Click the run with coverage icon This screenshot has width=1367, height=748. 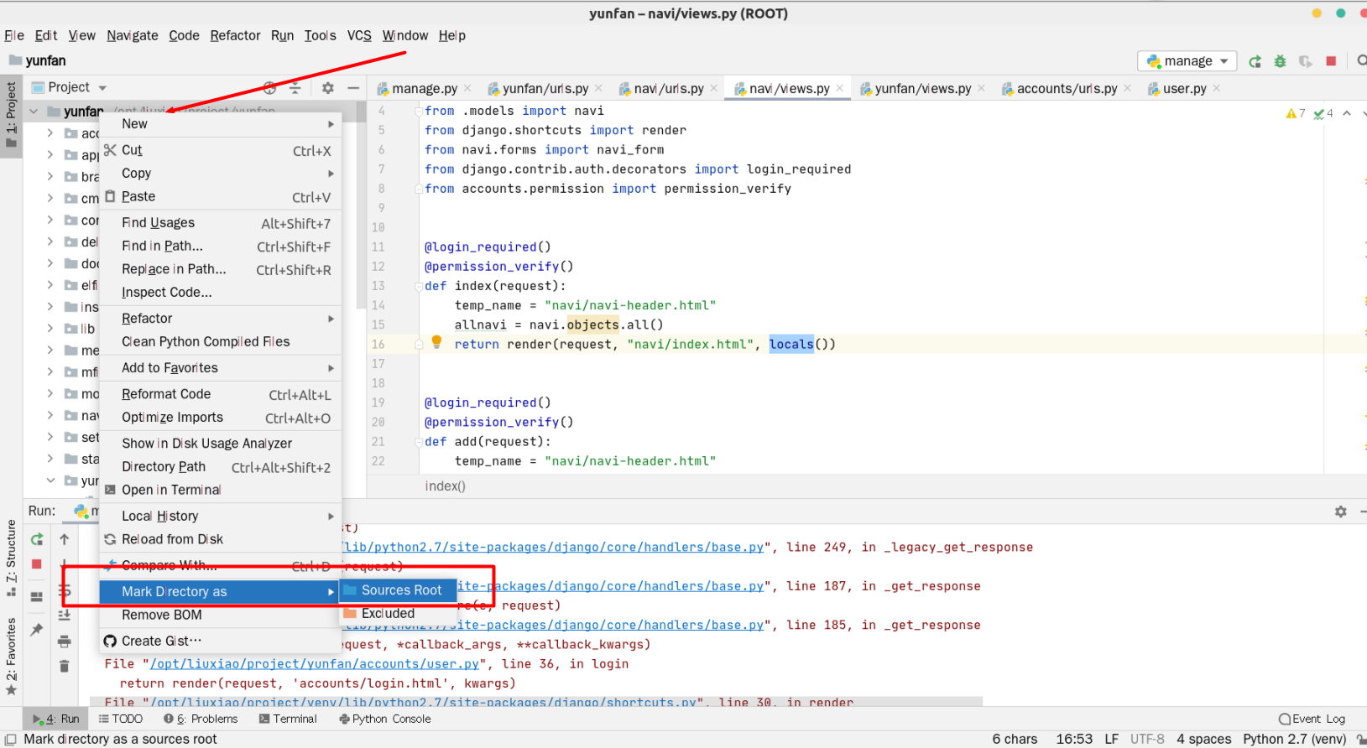click(x=1306, y=61)
